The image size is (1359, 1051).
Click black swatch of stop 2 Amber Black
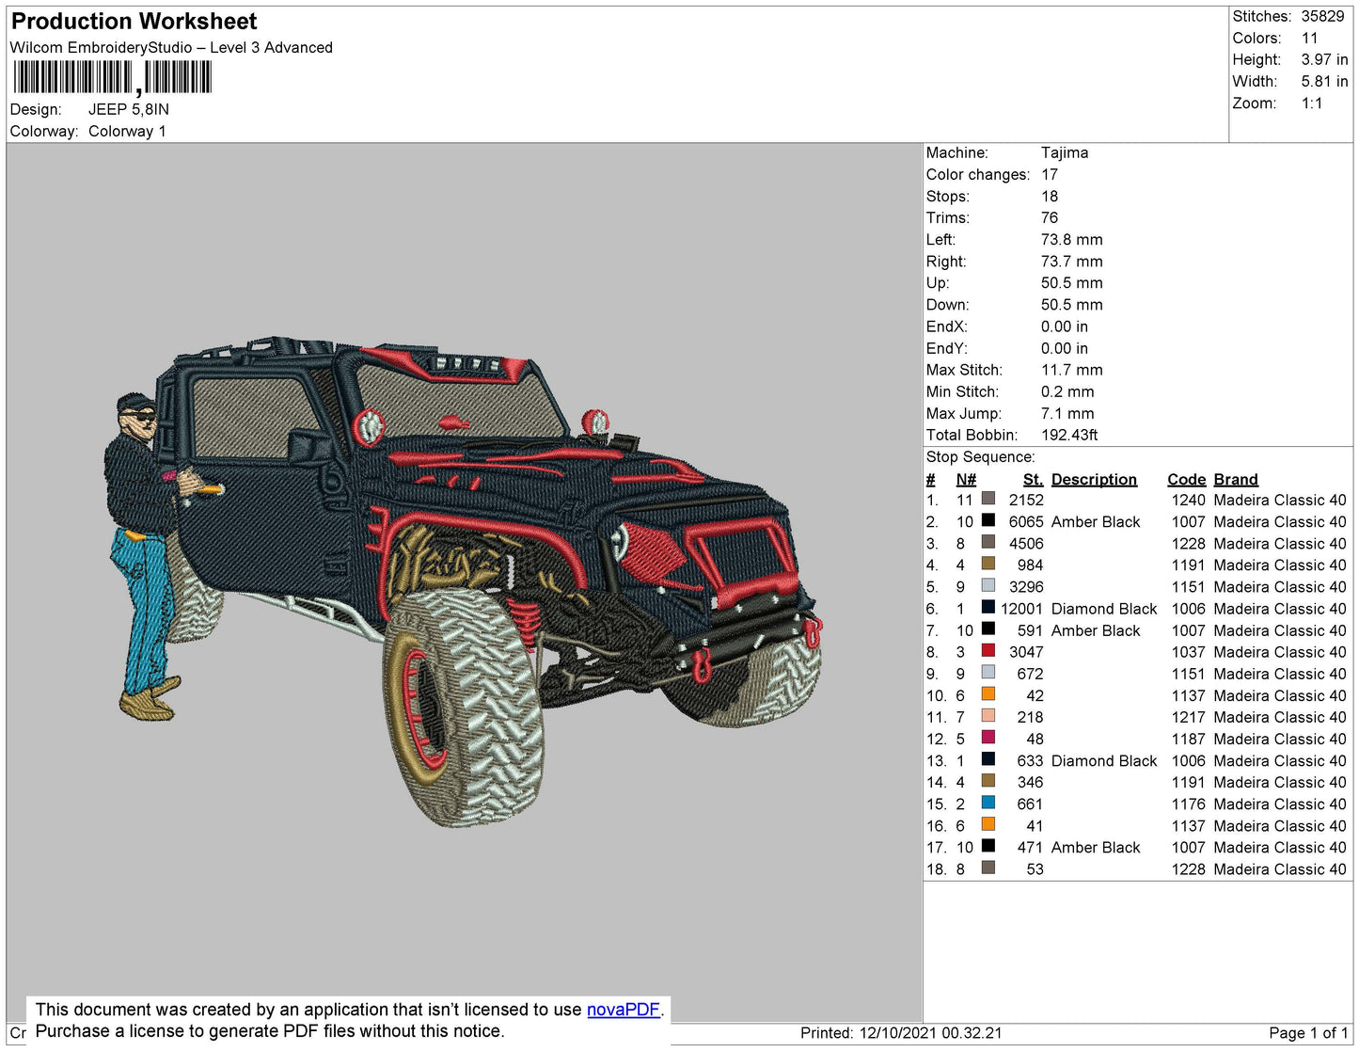(988, 520)
